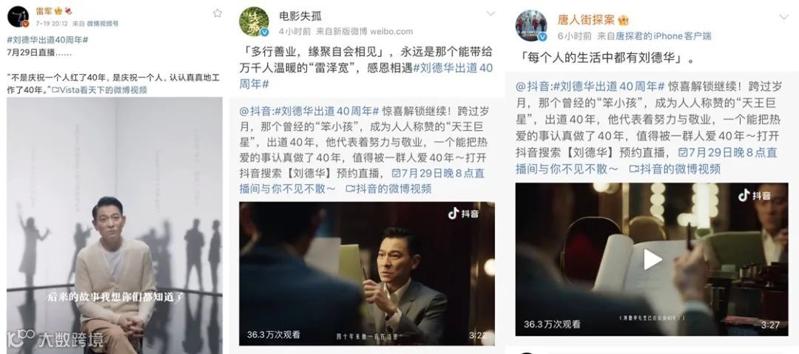The width and height of the screenshot is (799, 354).
Task: Open 雷军's profile avatar
Action: 18,16
